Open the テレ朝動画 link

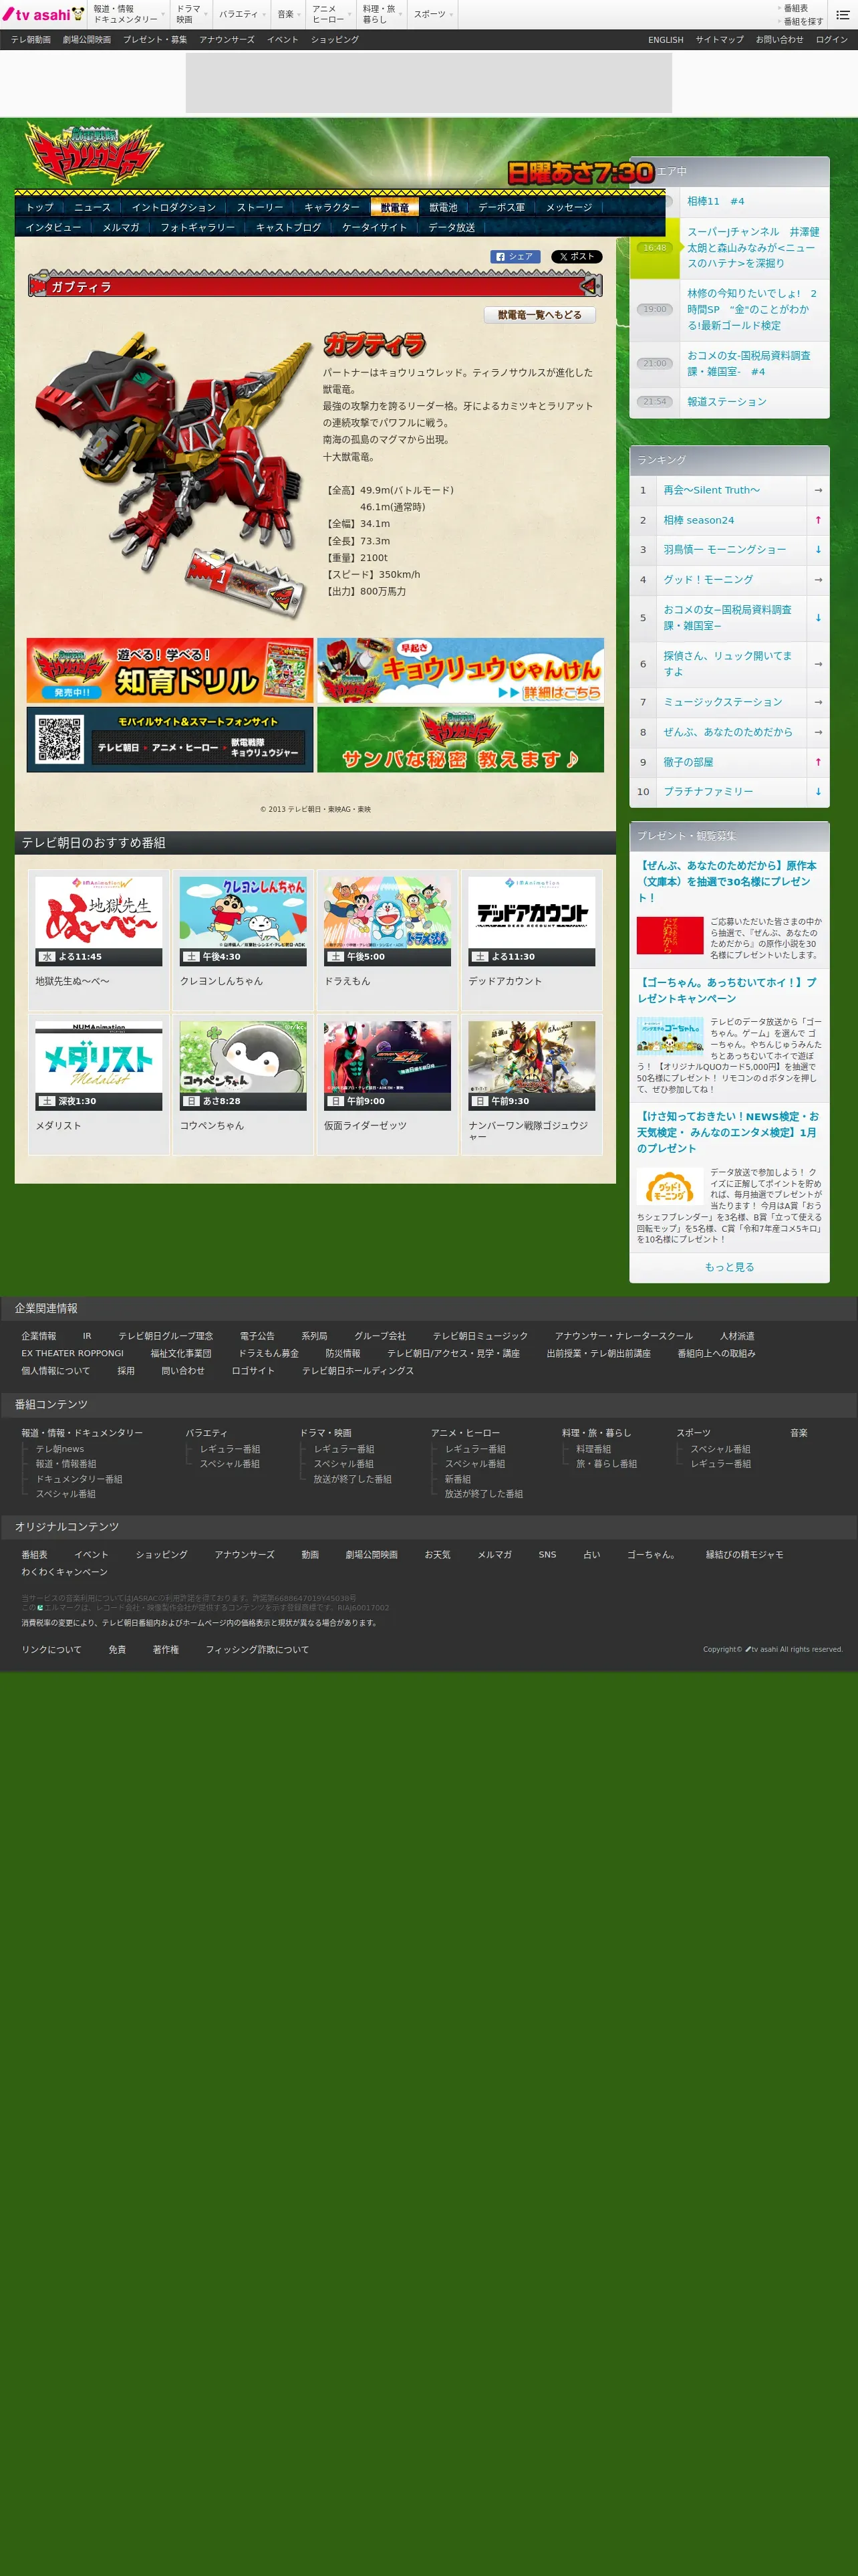coord(31,40)
